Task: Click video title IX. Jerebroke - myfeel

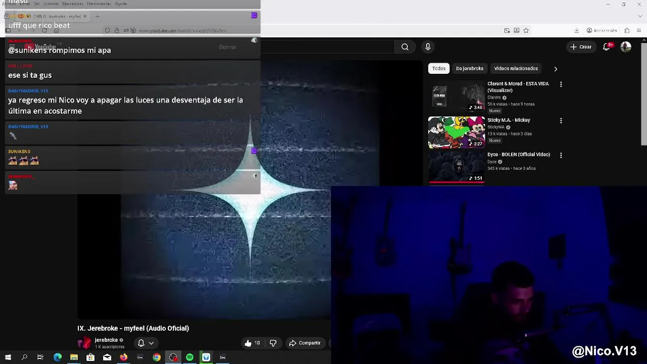Action: pos(133,328)
